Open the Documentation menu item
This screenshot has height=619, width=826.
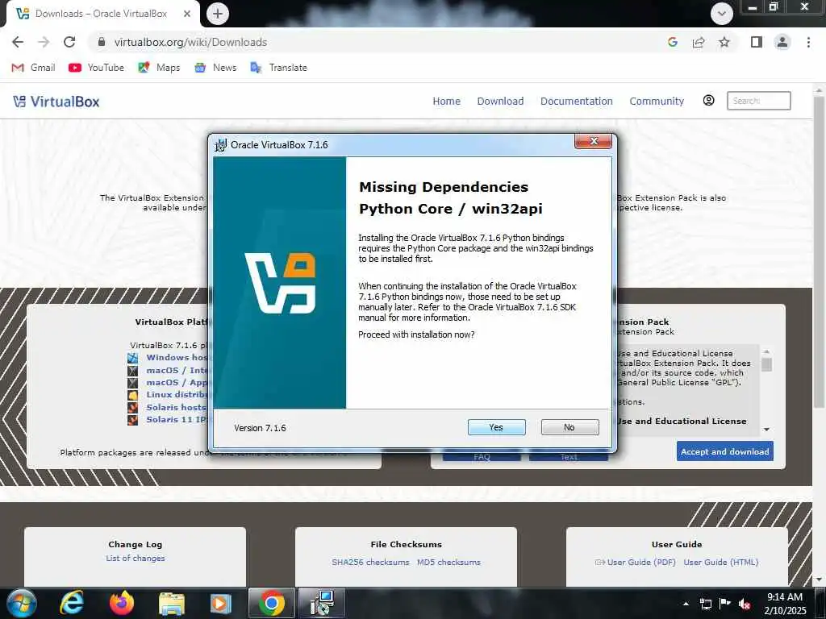click(576, 101)
